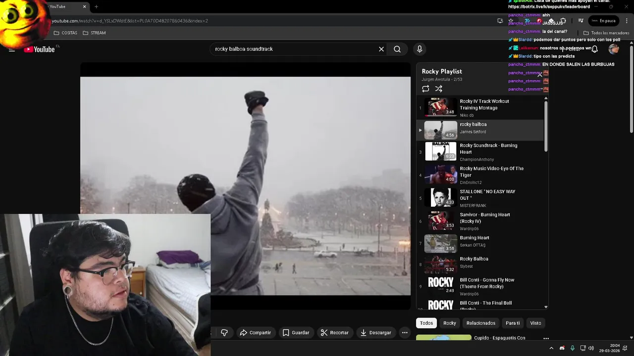Click the YouTube logo
Screen dimensions: 634x356
click(39, 49)
